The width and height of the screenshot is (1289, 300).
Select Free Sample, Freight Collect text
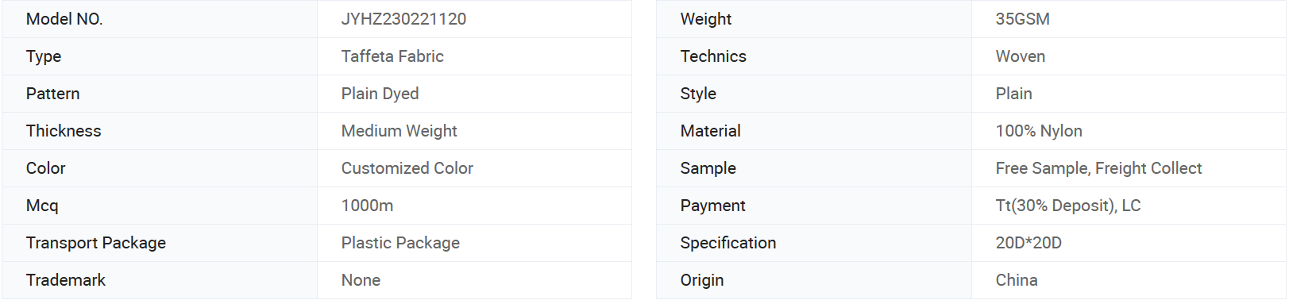(x=1098, y=168)
